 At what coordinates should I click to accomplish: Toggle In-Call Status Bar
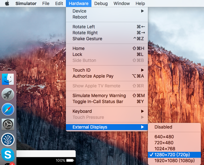[x=107, y=102]
